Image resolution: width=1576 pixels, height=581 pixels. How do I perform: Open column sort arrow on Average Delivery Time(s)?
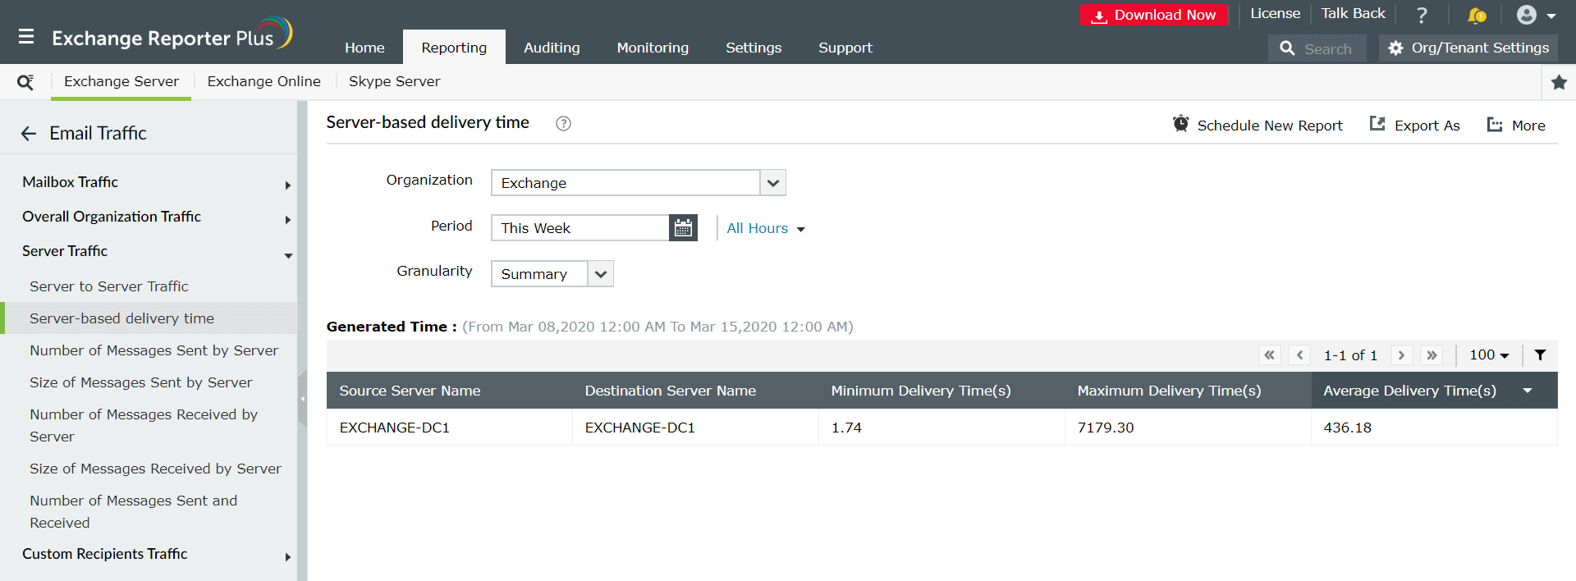(x=1528, y=391)
